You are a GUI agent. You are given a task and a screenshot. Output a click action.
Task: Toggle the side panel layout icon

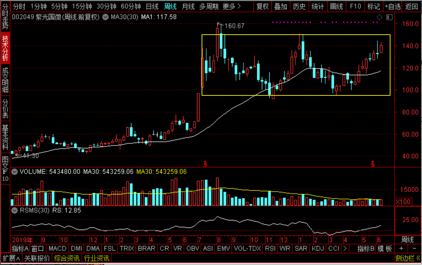389,17
